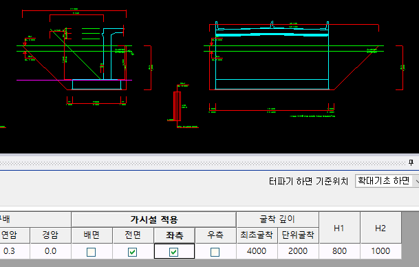Viewport: 419px width, 267px height.
Task: Enable the 배면 checkbox
Action: 91,252
